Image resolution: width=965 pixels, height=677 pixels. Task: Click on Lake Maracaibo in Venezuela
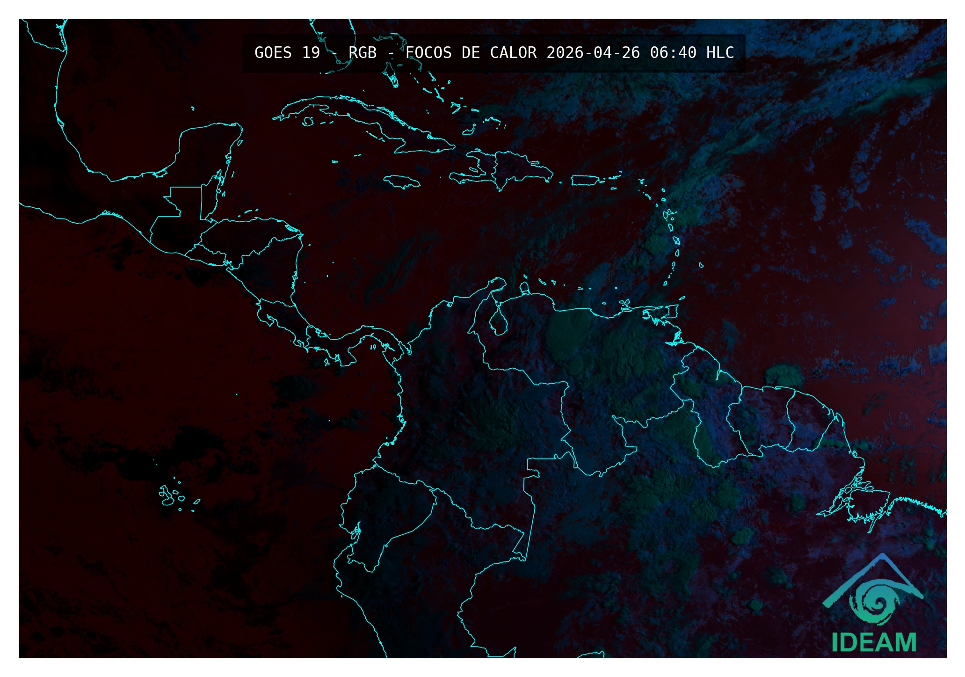click(x=499, y=323)
